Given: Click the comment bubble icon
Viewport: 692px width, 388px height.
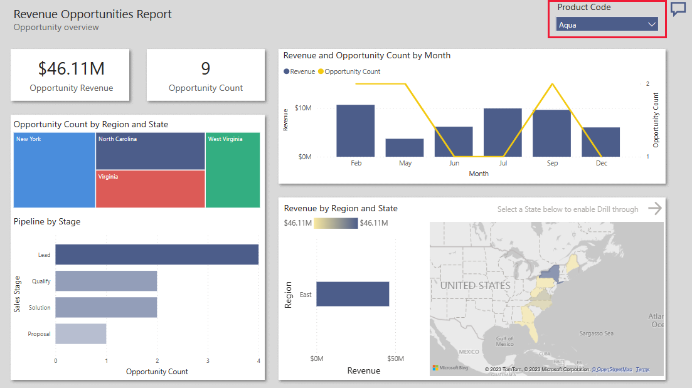Looking at the screenshot, I should coord(678,9).
